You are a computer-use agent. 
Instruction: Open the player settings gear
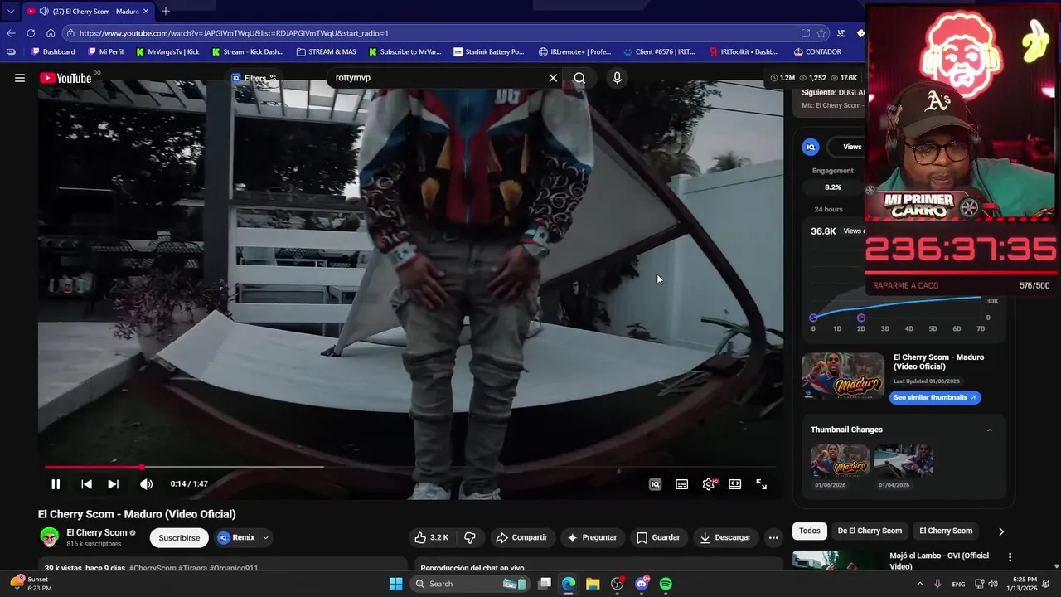point(709,484)
